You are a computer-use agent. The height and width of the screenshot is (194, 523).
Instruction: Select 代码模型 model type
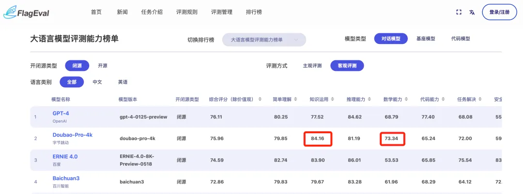pos(461,39)
